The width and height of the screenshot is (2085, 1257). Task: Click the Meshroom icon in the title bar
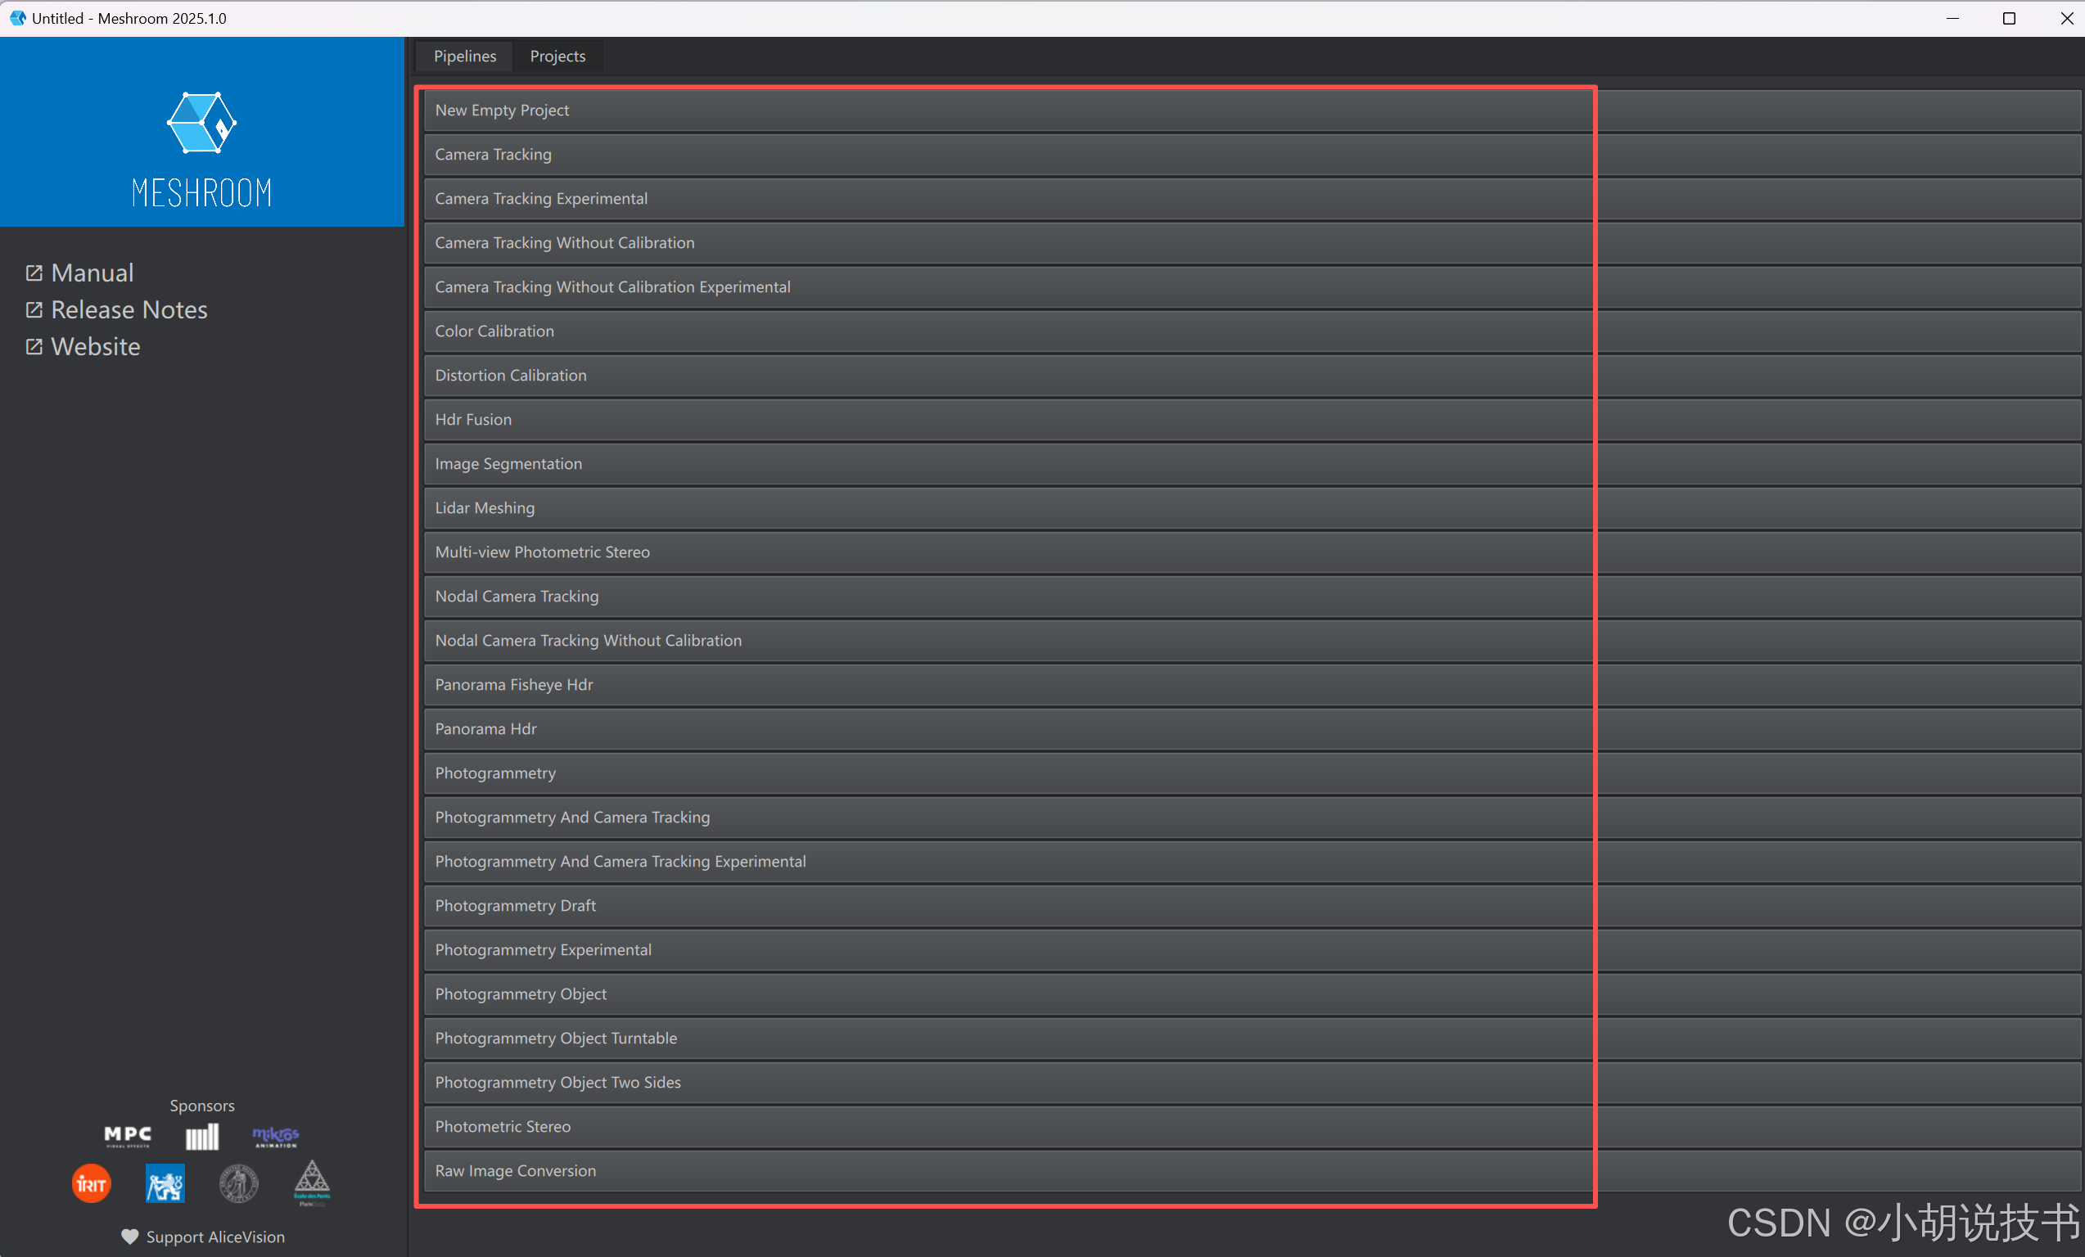17,18
